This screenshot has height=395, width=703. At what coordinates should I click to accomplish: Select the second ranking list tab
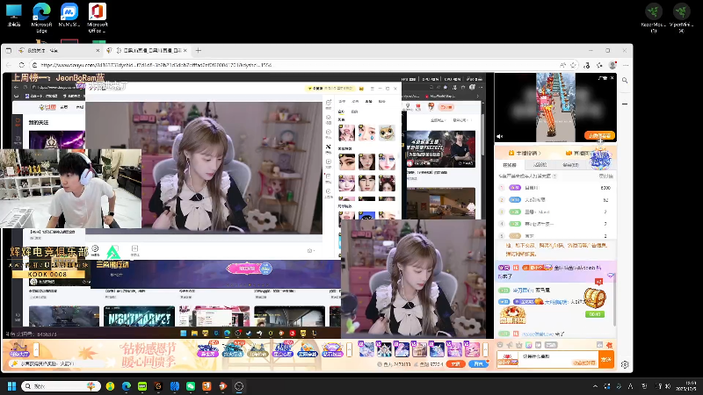(x=540, y=165)
